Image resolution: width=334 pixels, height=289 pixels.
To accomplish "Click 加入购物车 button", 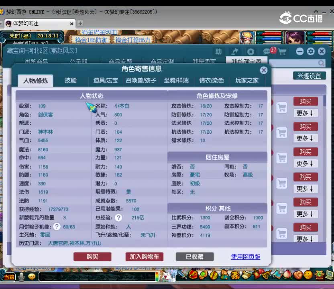I will pos(145,256).
